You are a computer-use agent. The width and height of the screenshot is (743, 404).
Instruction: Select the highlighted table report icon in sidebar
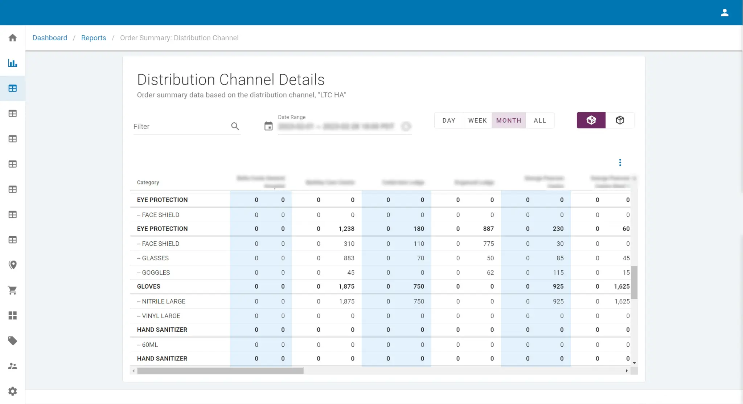[x=12, y=88]
